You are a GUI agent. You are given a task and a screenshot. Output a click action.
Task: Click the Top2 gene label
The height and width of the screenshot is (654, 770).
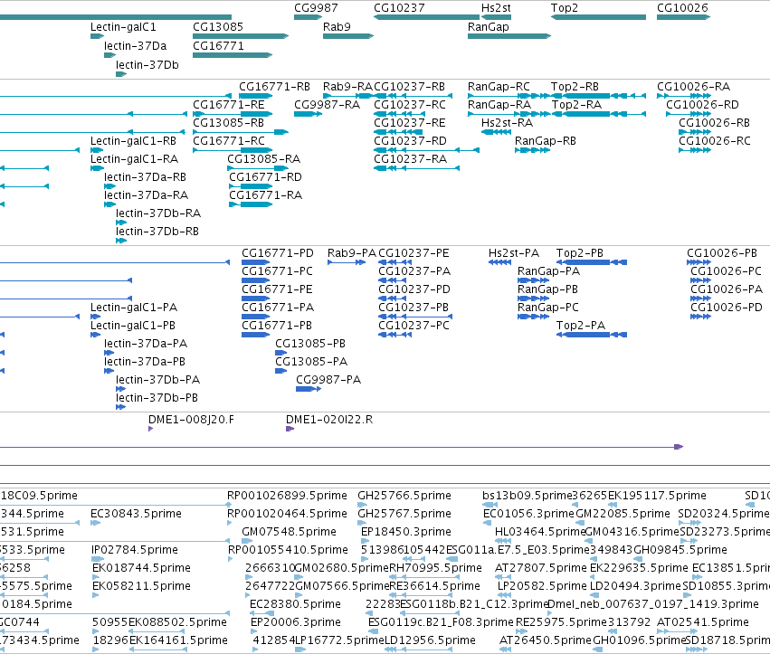[565, 8]
